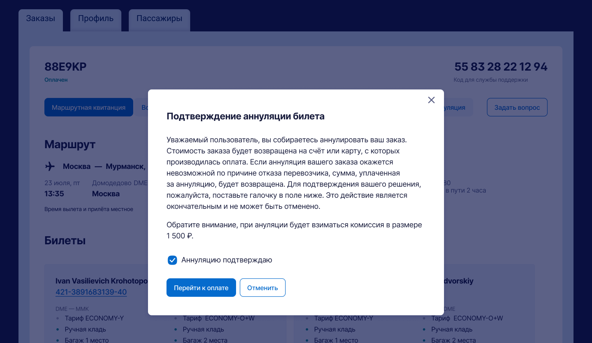592x343 pixels.
Task: Click the 'Задать вопрос' button
Action: (x=517, y=107)
